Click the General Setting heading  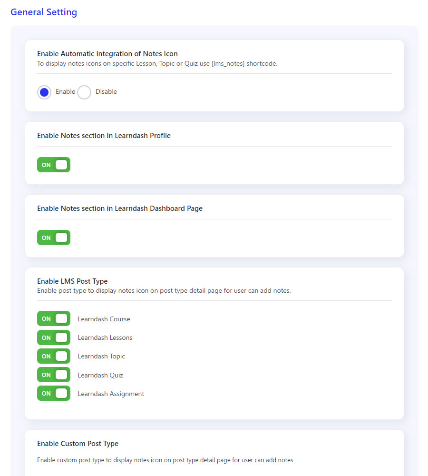tap(44, 12)
